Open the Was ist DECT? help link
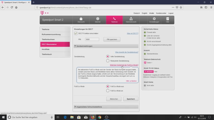214x120 pixels. point(133,33)
